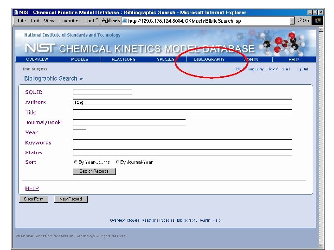Click the SQUIB input field
The image size is (334, 250).
[x=103, y=92]
